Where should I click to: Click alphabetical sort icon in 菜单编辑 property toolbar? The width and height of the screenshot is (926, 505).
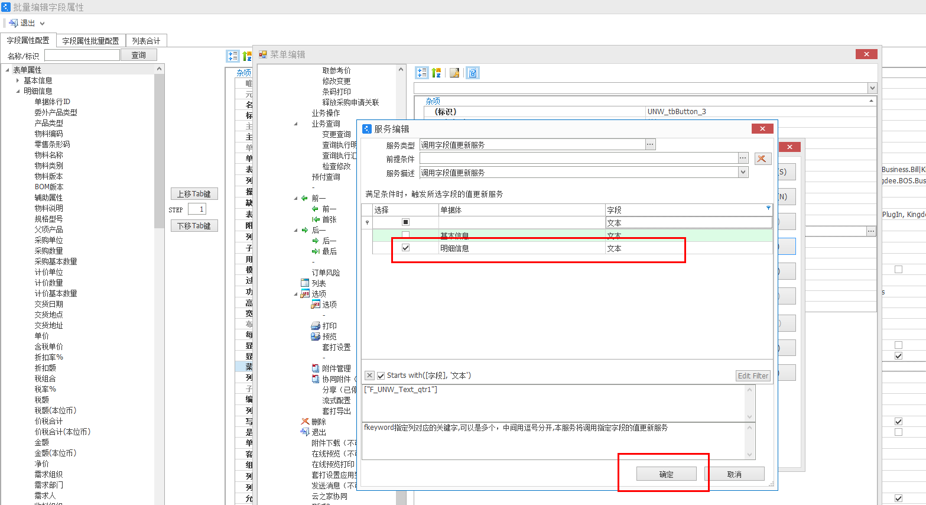(x=436, y=73)
